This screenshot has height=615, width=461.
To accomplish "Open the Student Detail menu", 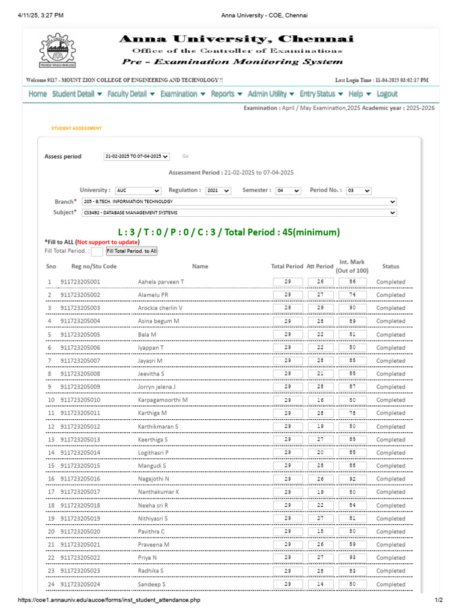I will [x=77, y=94].
